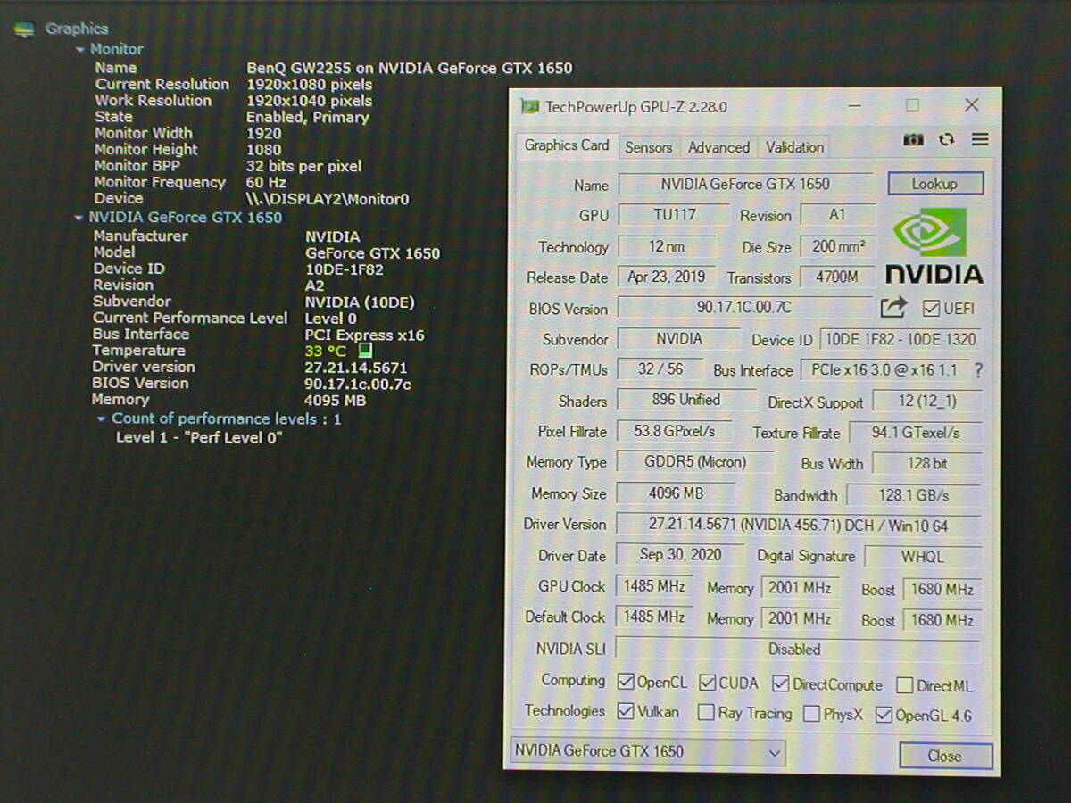Click the NVIDIA SLI field showing Disabled

tap(797, 649)
